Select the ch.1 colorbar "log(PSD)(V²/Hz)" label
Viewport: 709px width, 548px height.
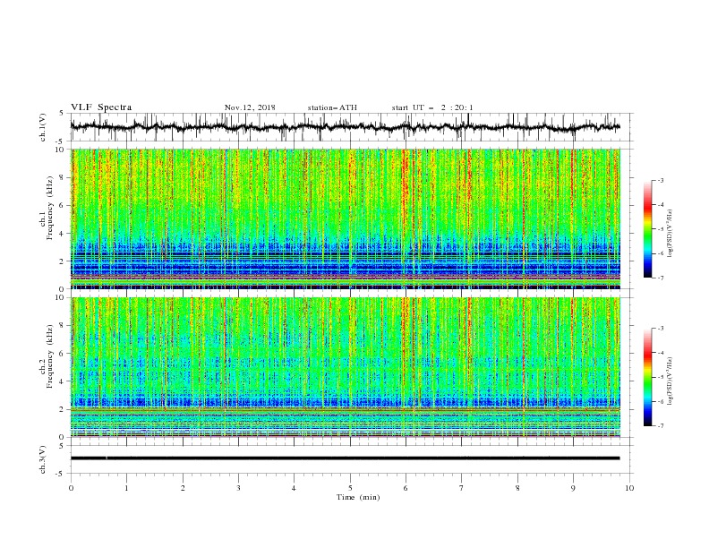[670, 234]
